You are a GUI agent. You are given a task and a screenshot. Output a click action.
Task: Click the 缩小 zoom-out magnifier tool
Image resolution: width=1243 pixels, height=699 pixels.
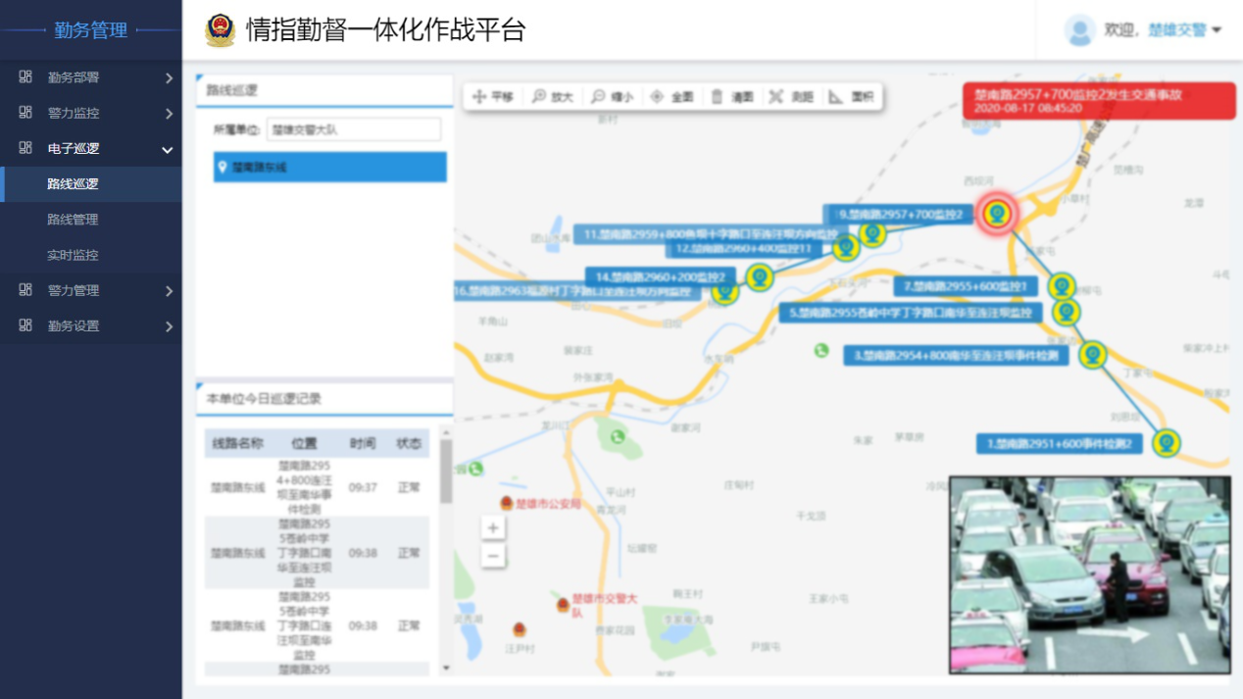612,97
